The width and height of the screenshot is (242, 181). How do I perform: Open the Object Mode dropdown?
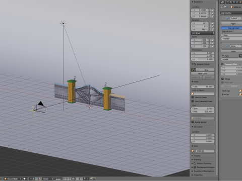13,179
